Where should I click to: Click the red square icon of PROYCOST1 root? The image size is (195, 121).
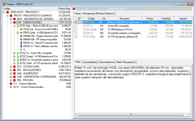pos(8,12)
